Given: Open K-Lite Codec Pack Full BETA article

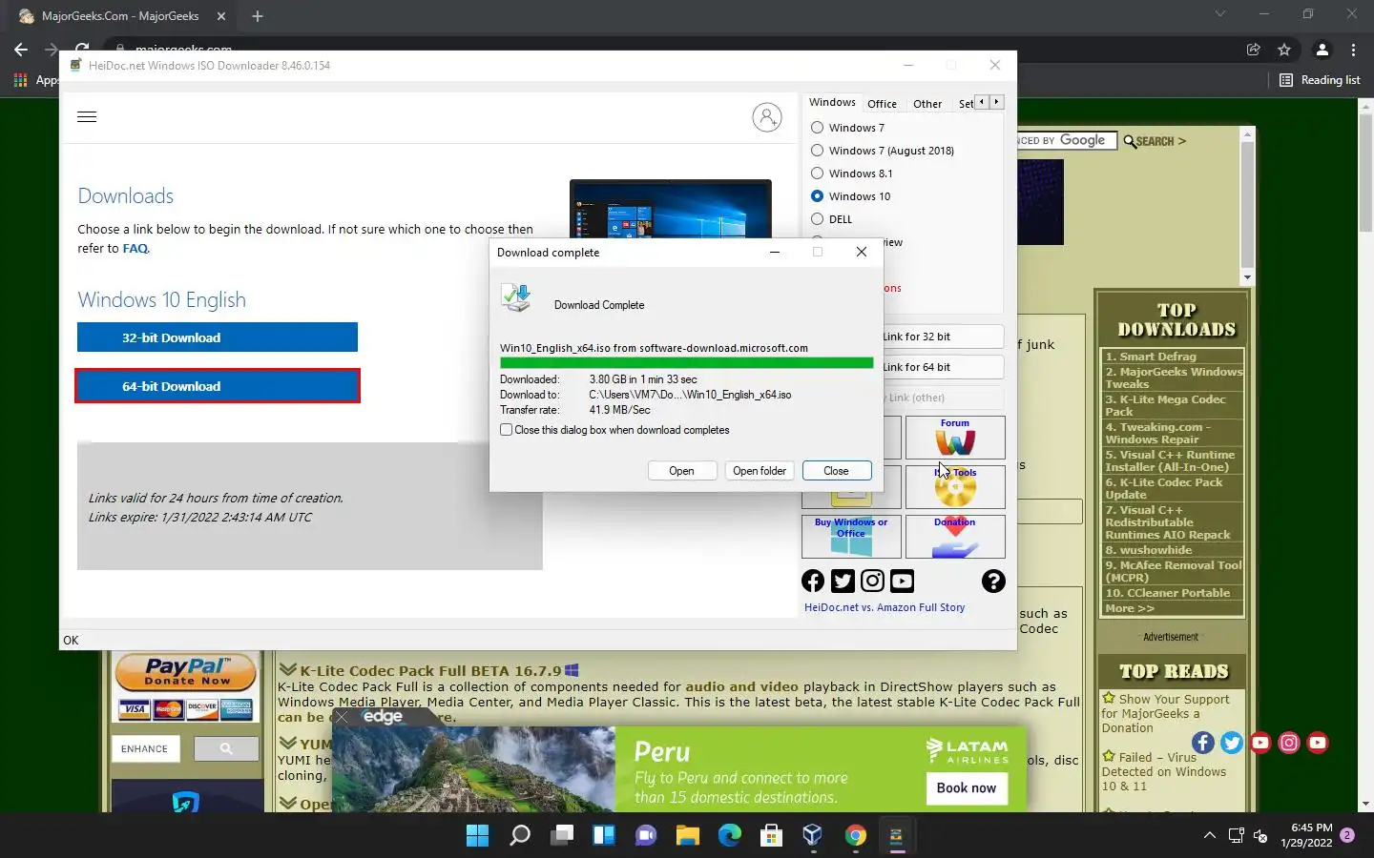Looking at the screenshot, I should click(431, 671).
